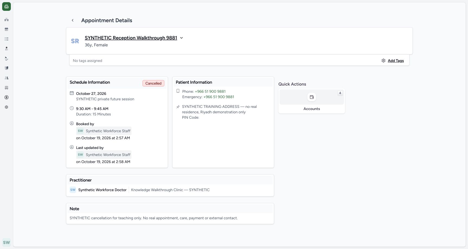468x249 pixels.
Task: Open the waiting room bench sidebar icon
Action: 6,88
